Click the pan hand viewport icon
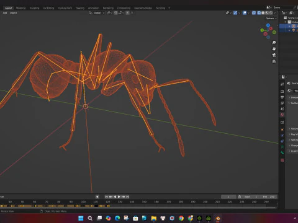 tap(274, 49)
